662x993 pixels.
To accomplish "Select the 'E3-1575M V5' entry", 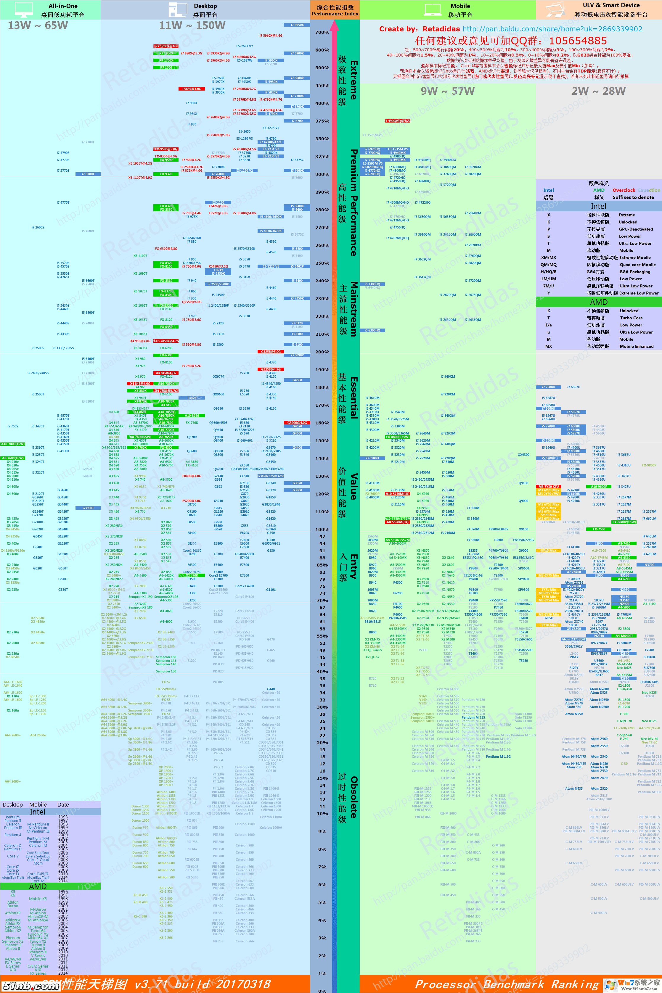I will point(372,135).
